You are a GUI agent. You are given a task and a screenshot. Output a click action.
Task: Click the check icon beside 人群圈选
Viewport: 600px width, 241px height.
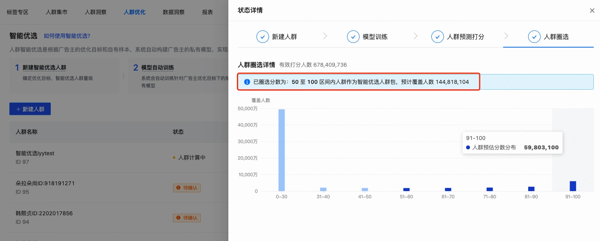pyautogui.click(x=534, y=36)
